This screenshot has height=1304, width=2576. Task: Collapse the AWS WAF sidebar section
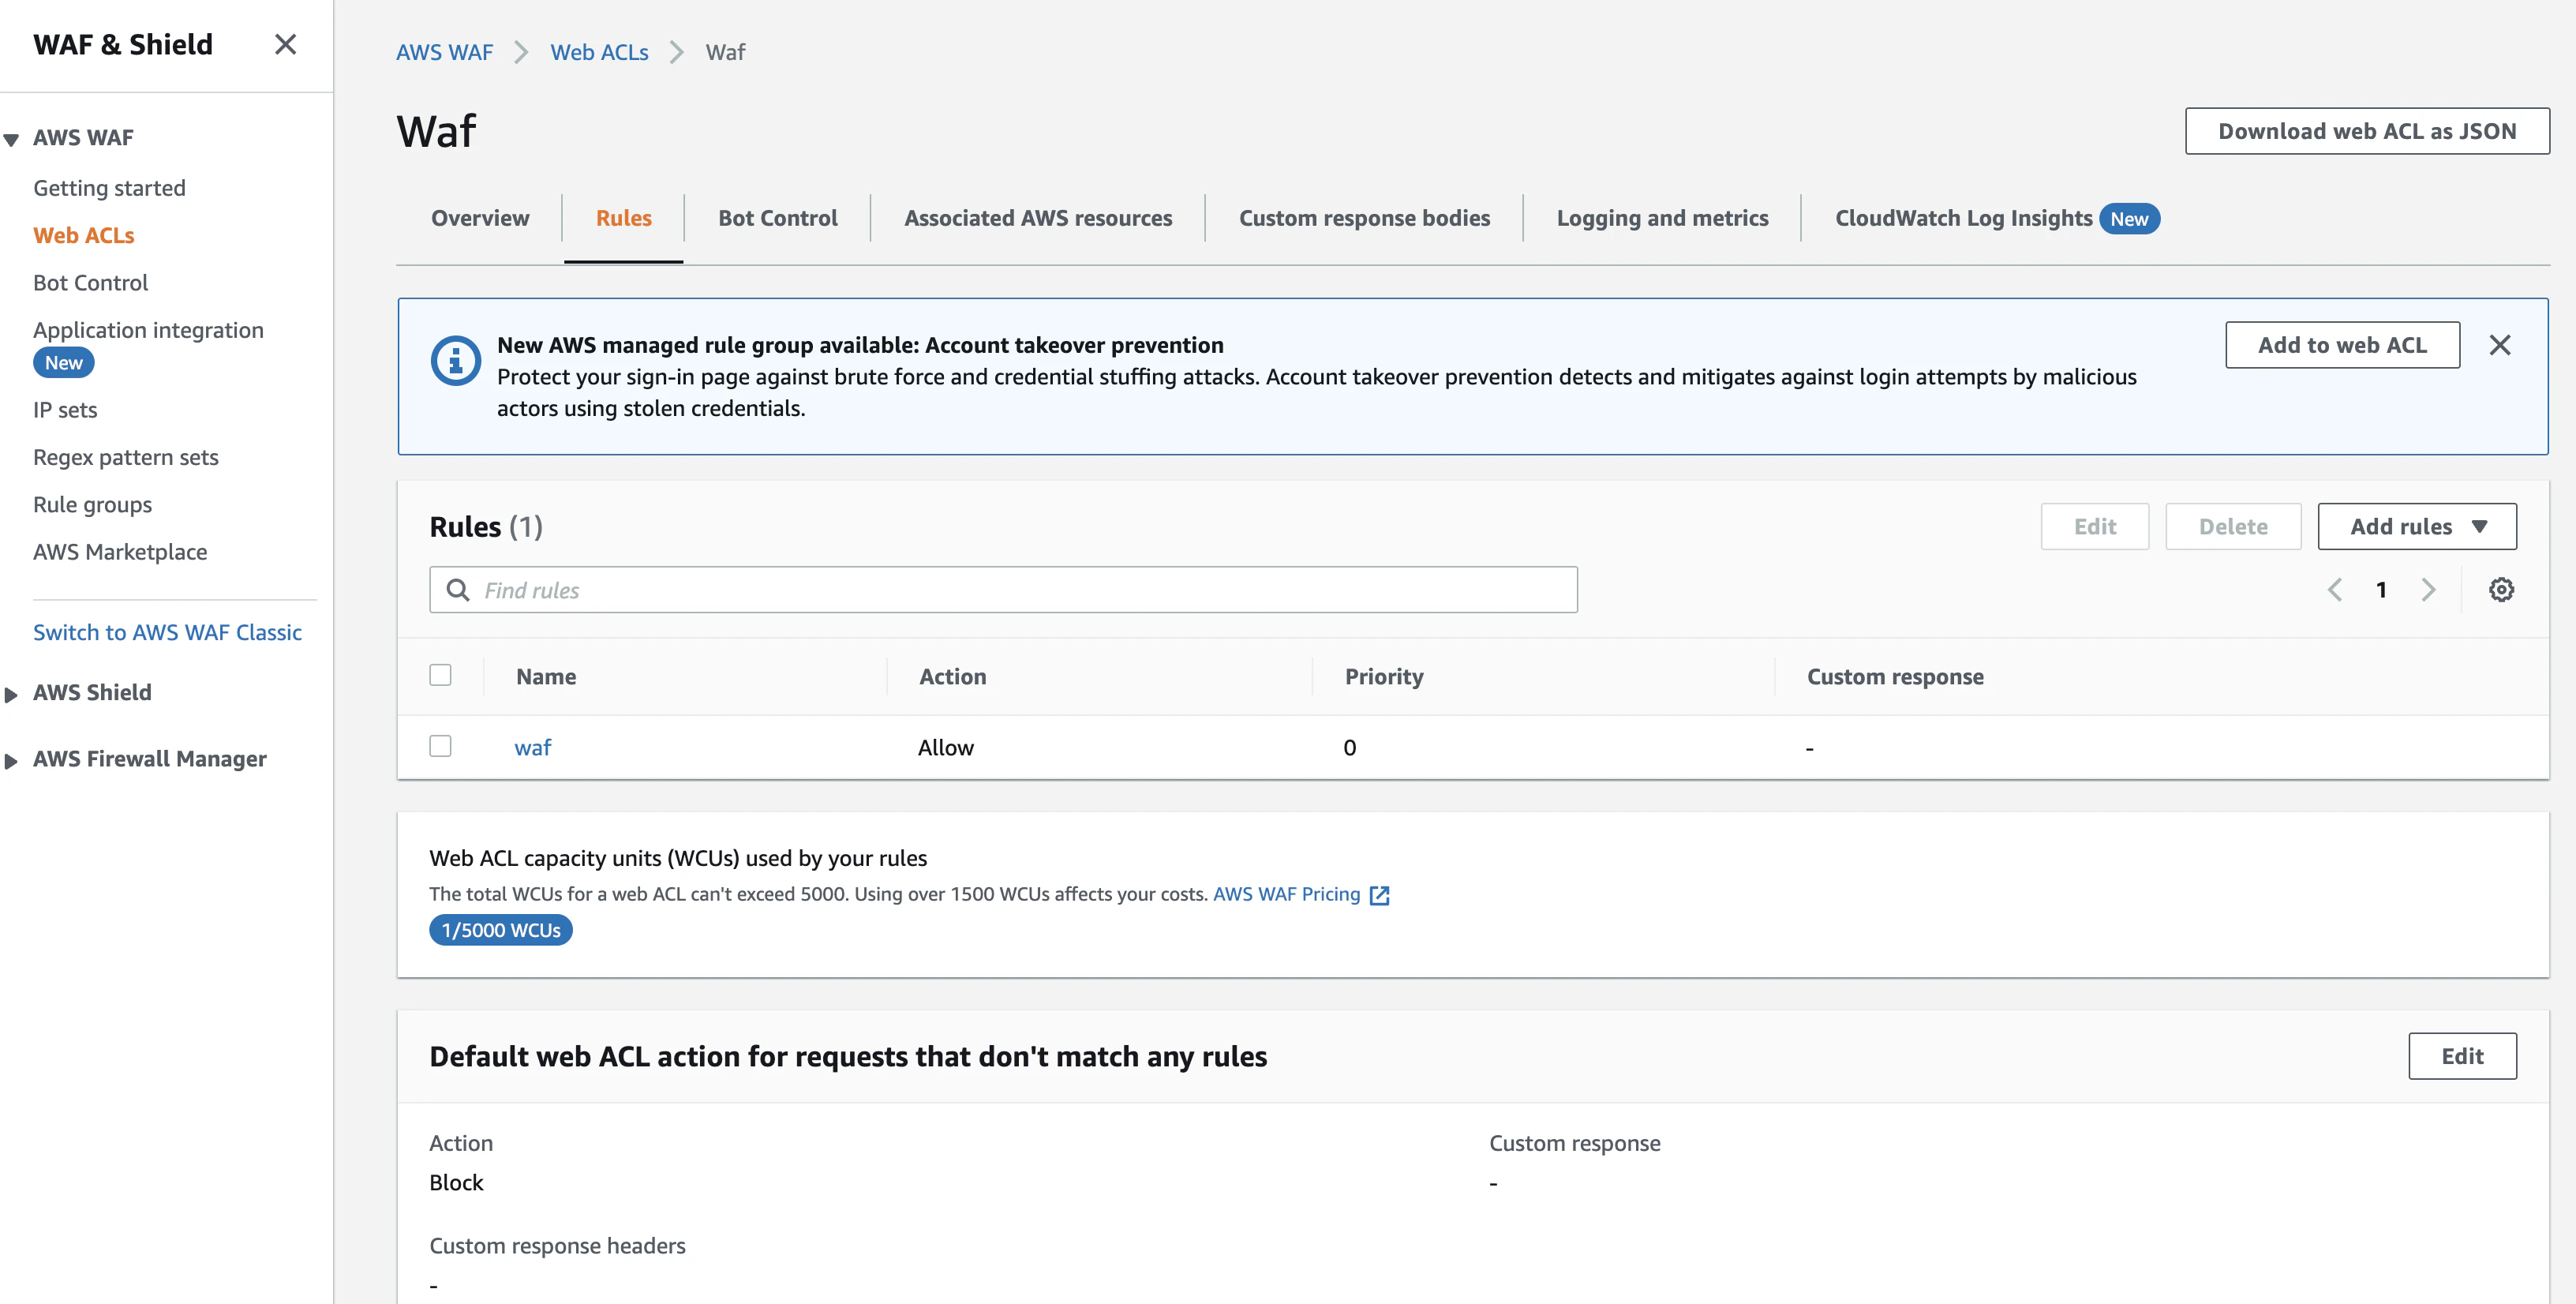click(11, 139)
